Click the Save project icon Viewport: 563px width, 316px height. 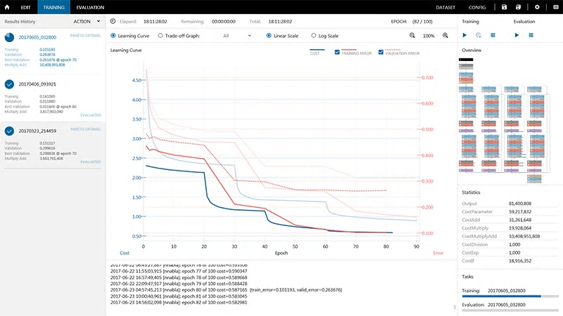point(504,6)
